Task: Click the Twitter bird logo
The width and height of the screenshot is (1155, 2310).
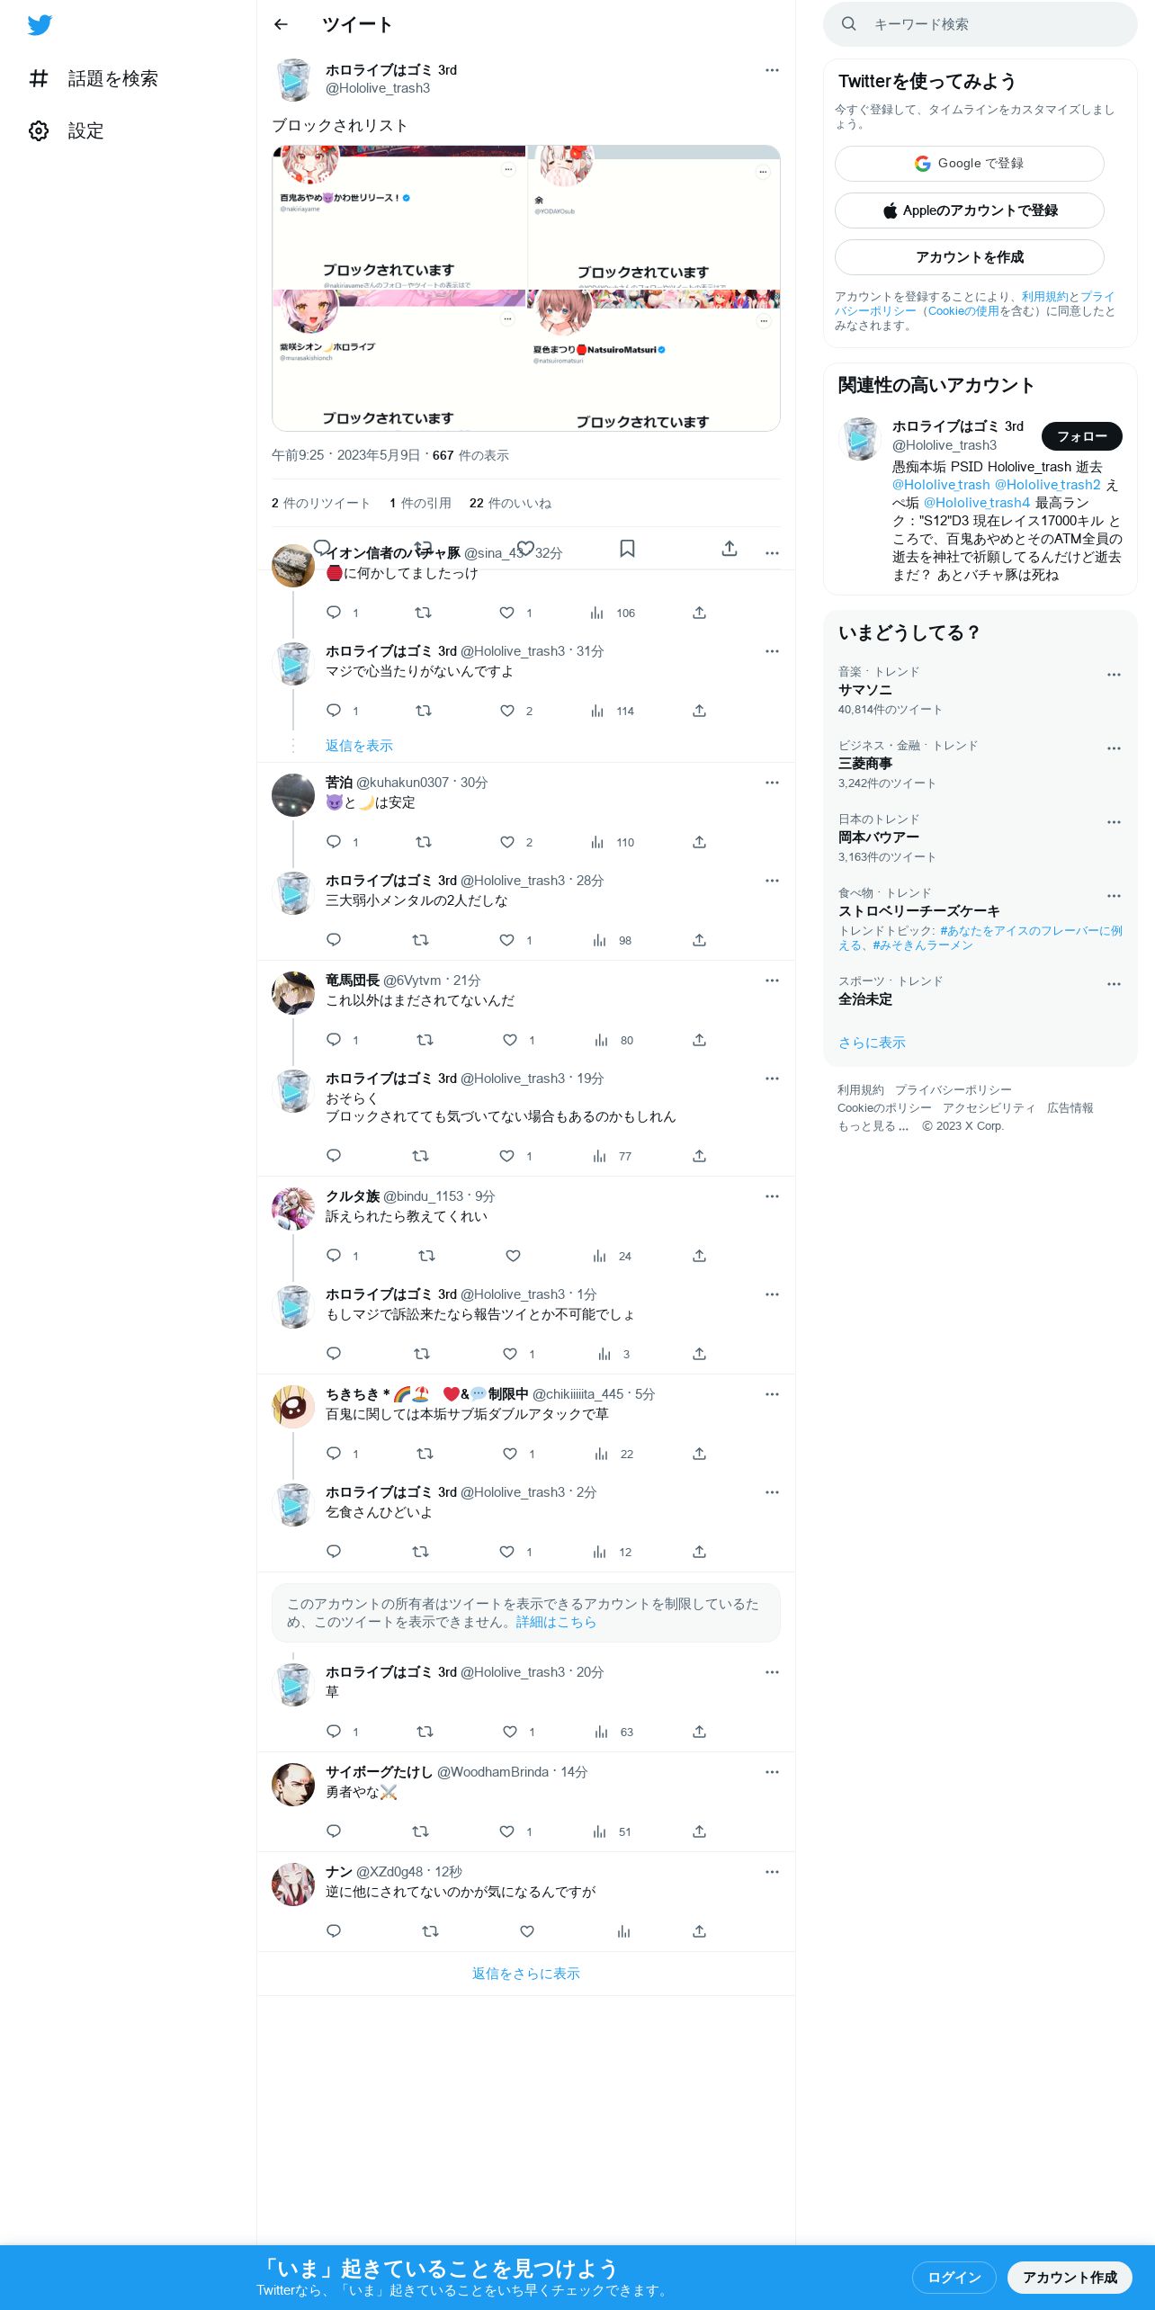Action: tap(40, 25)
